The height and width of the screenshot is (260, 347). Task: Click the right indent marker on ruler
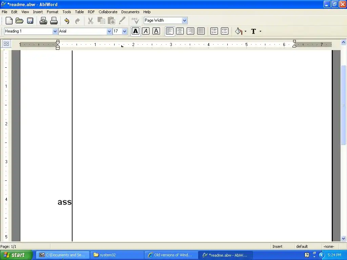pos(294,46)
